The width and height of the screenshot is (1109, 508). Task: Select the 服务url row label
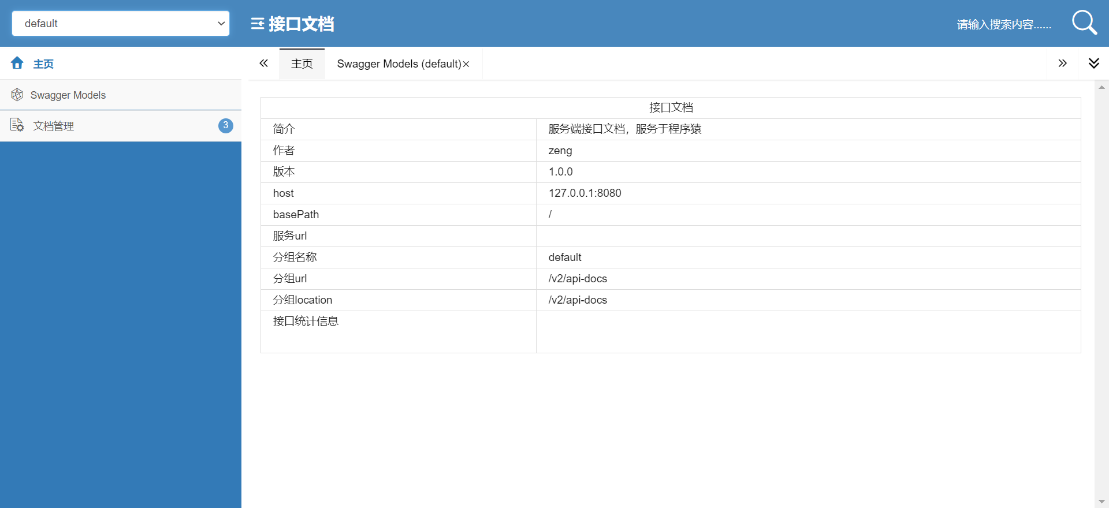click(x=290, y=236)
